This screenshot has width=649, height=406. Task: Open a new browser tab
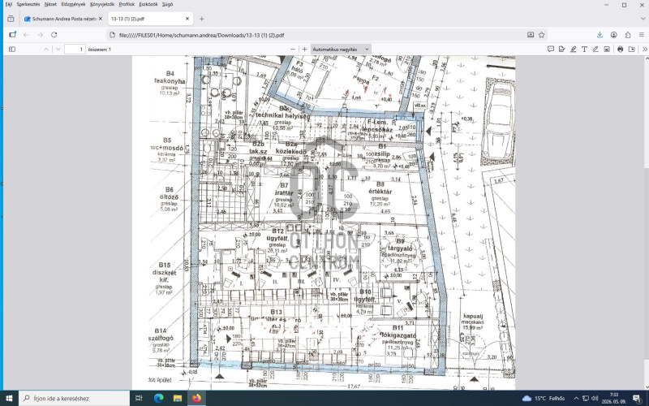point(201,19)
